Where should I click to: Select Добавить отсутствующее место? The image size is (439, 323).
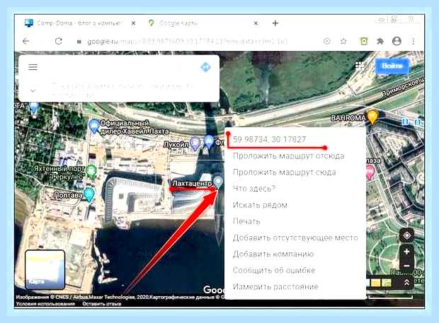point(295,237)
